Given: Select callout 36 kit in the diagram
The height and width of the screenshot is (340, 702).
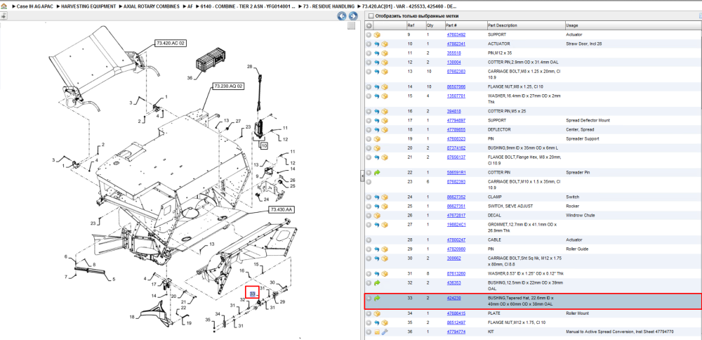Looking at the screenshot, I should pyautogui.click(x=190, y=78).
